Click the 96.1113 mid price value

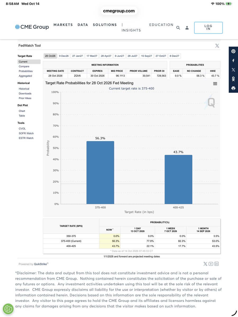click(120, 76)
